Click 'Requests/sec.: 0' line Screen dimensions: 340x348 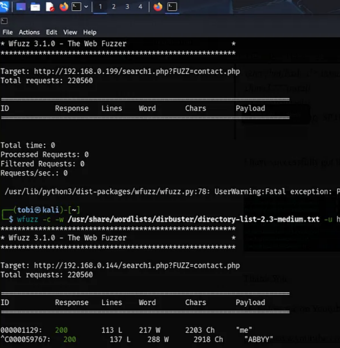tap(34, 173)
